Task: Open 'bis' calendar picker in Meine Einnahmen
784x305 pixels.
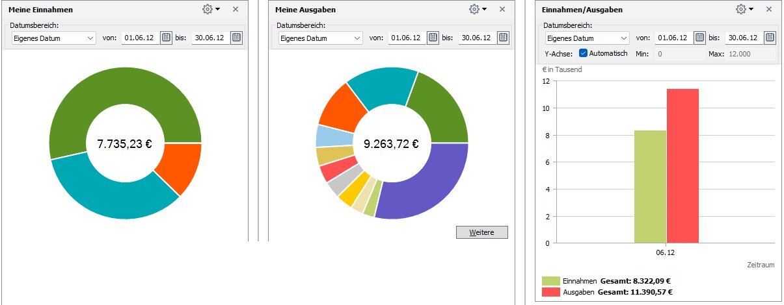Action: pyautogui.click(x=237, y=38)
